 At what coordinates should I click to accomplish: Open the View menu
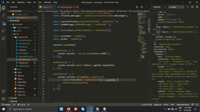[x=29, y=2]
